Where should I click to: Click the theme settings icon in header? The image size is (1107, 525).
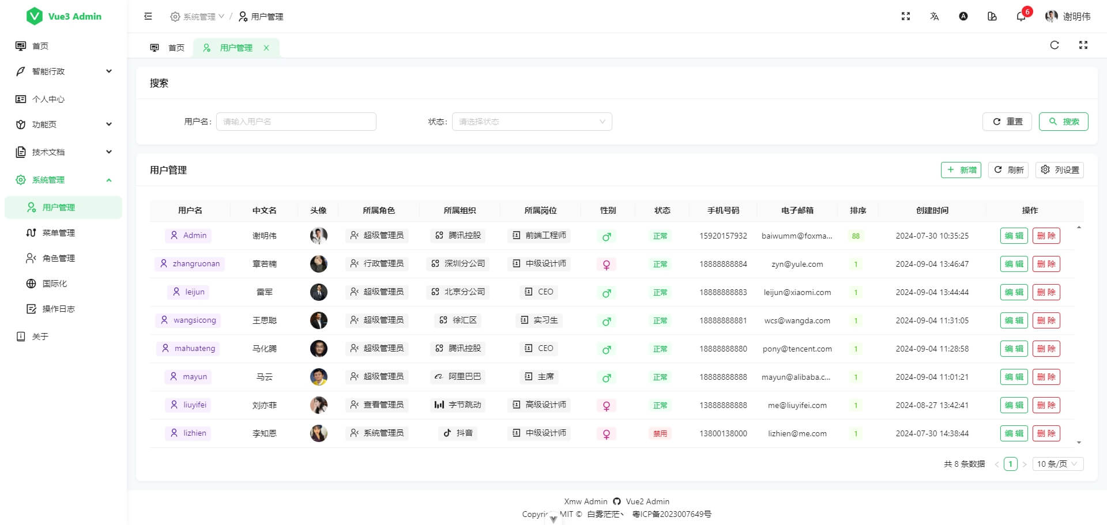tap(992, 16)
